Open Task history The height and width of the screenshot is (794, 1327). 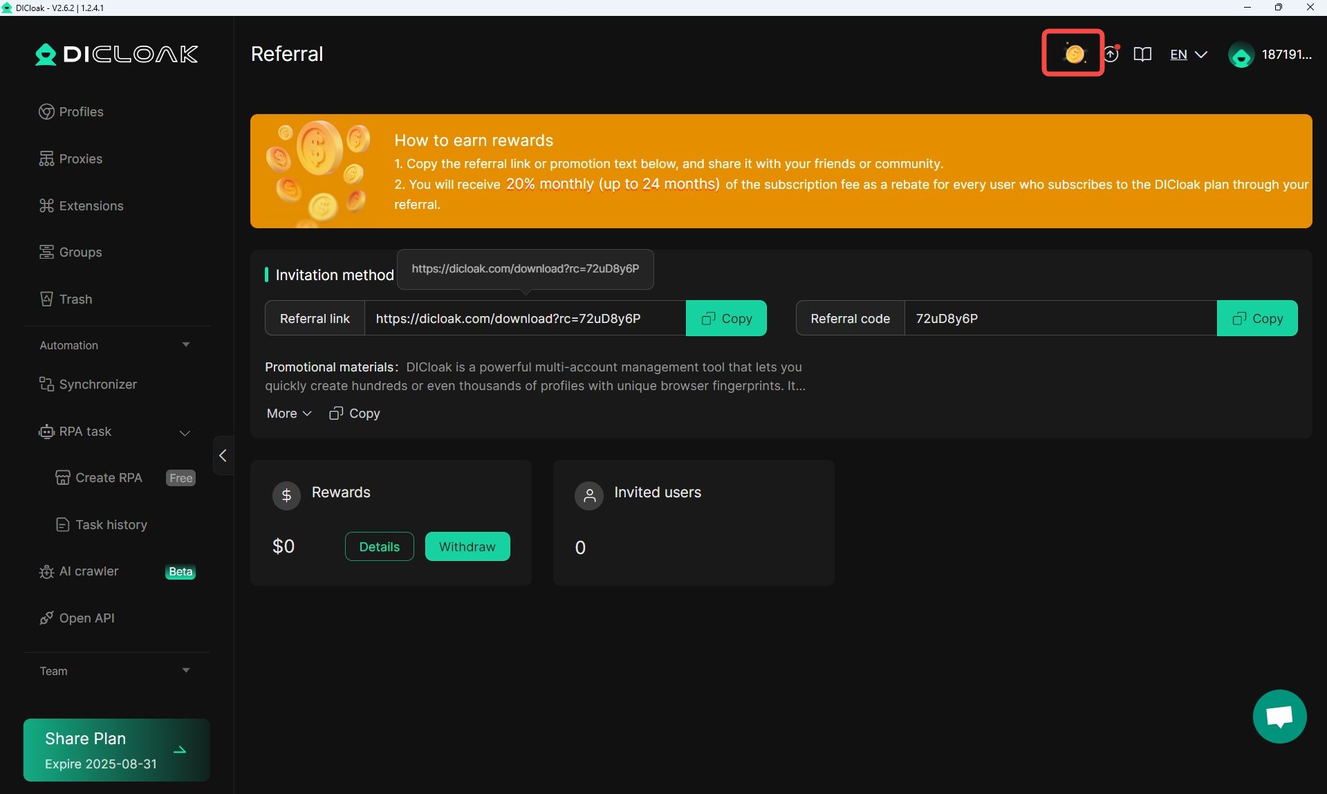(x=111, y=525)
